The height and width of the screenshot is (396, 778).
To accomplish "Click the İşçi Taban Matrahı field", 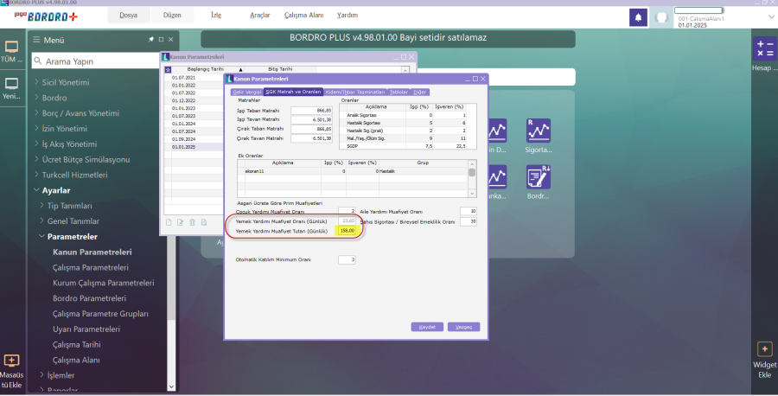I will (x=311, y=110).
